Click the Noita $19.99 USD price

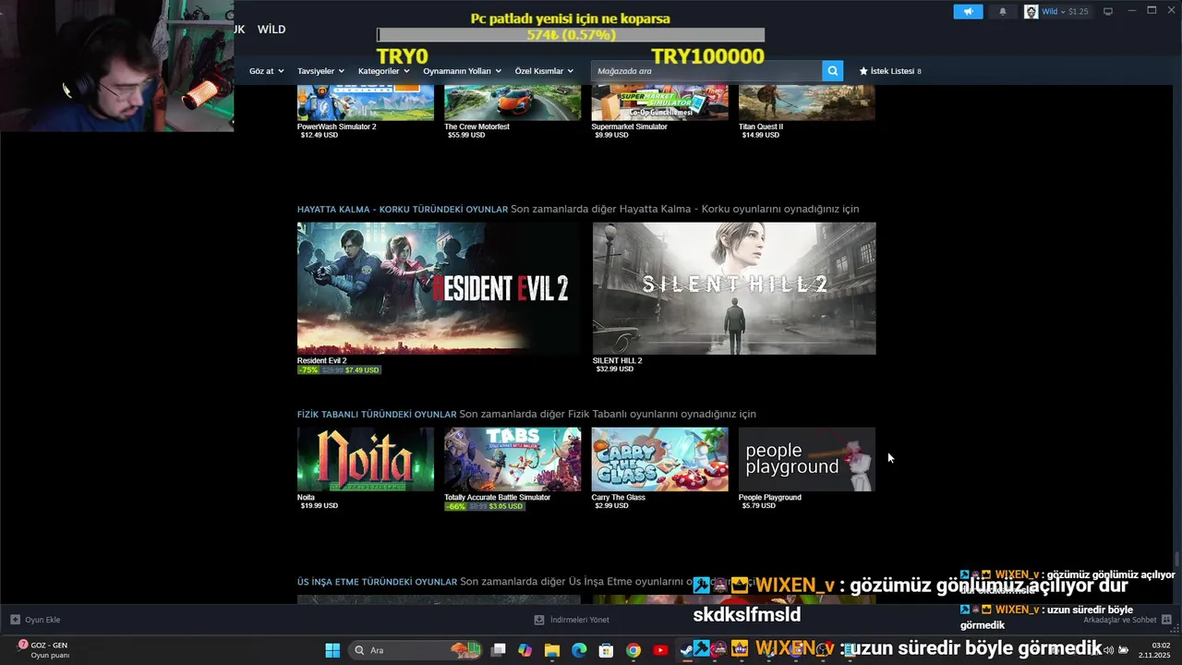(x=319, y=505)
